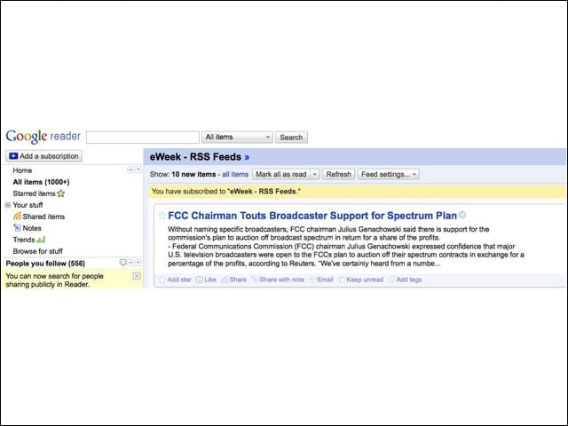Click the all items link in Show row
This screenshot has height=426, width=568.
coord(235,174)
